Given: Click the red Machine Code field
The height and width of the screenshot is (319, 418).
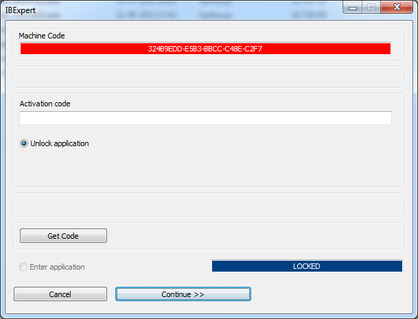Looking at the screenshot, I should [205, 49].
